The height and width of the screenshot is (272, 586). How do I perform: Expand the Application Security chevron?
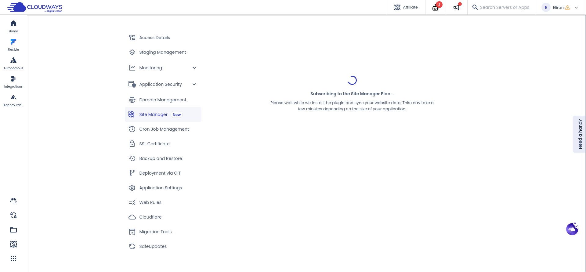pyautogui.click(x=194, y=84)
